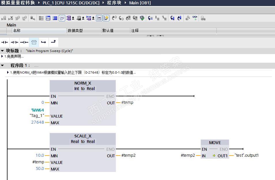Insert a normally closed contact

pos(14,42)
